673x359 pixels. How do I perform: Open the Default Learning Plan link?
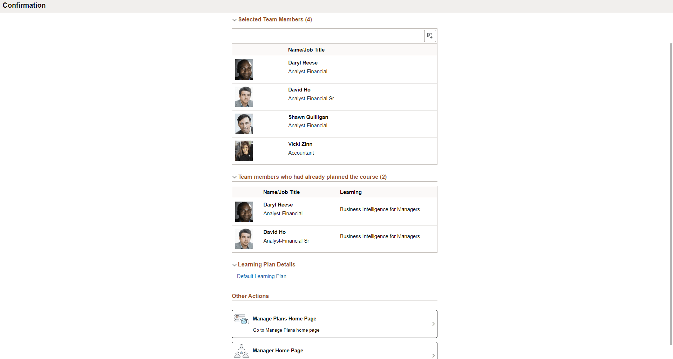261,276
